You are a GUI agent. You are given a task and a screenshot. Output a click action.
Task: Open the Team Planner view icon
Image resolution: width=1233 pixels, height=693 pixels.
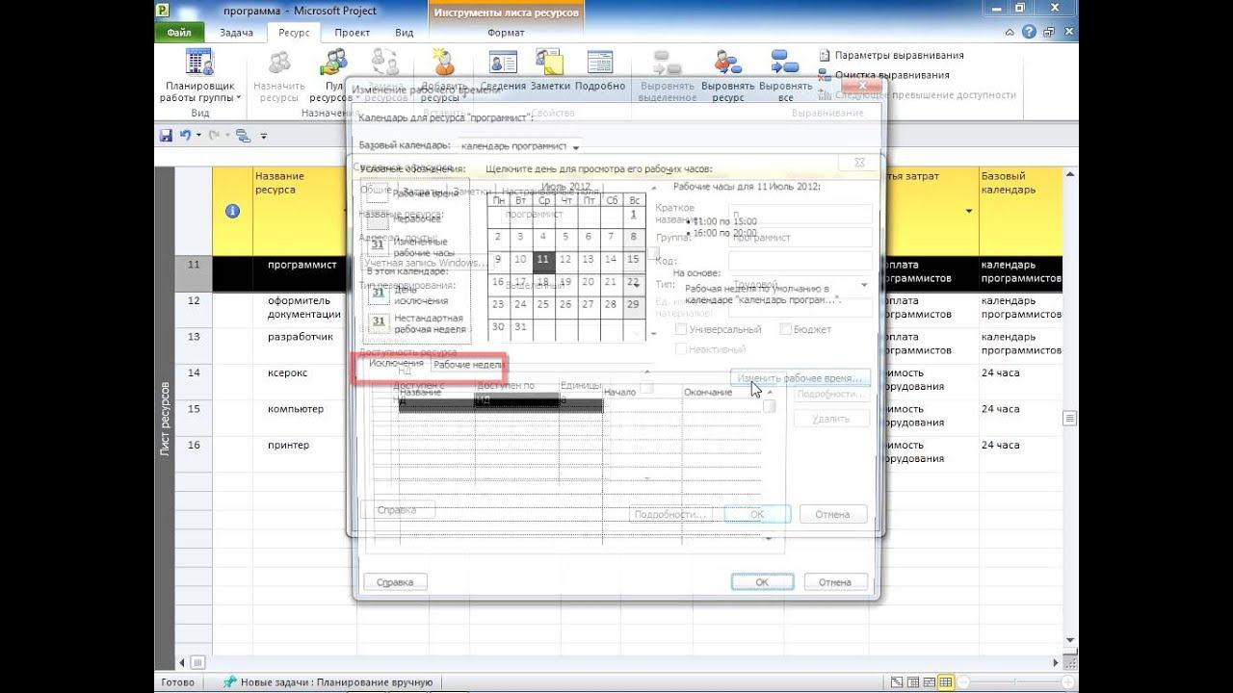[x=199, y=64]
